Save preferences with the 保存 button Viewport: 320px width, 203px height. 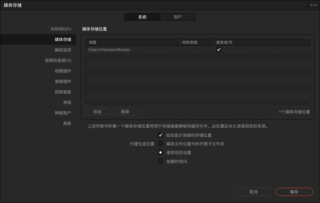[294, 192]
